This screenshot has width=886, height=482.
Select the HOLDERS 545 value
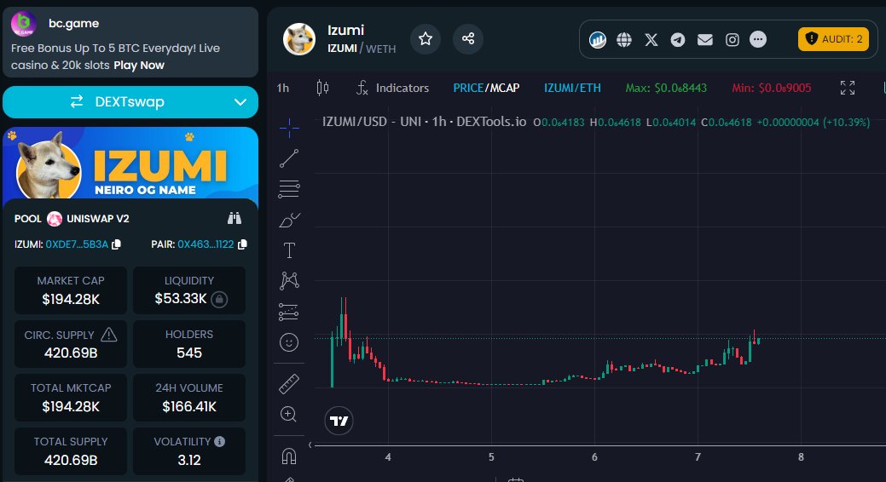coord(189,353)
